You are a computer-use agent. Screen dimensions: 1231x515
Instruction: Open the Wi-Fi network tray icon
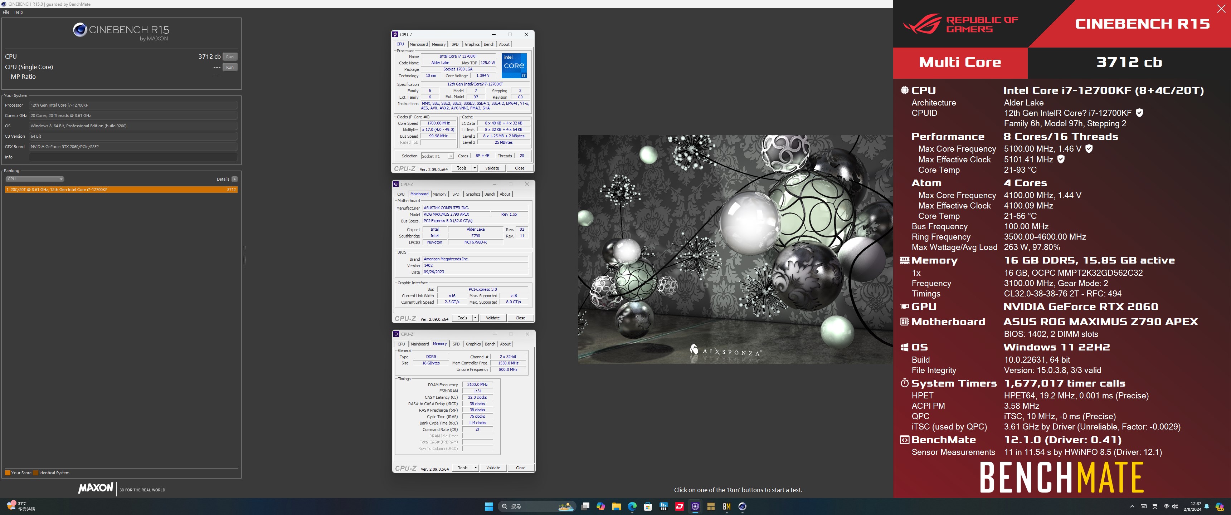[1167, 506]
